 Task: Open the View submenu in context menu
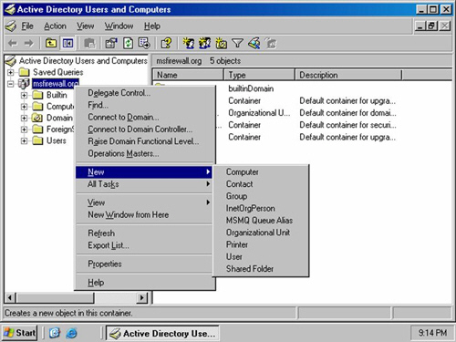(144, 202)
